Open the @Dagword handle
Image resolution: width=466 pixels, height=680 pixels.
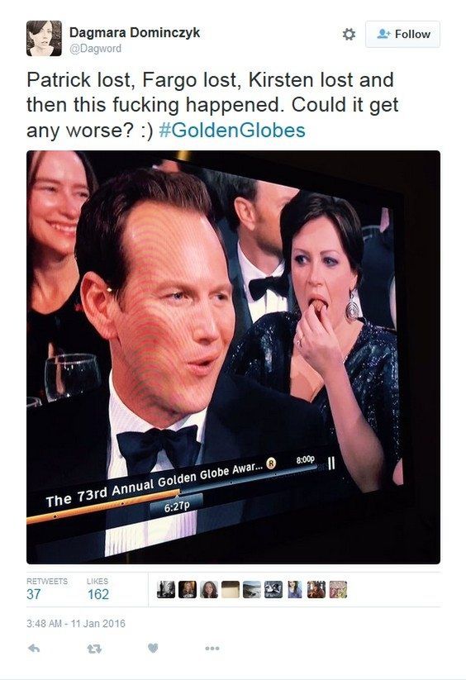pos(95,49)
